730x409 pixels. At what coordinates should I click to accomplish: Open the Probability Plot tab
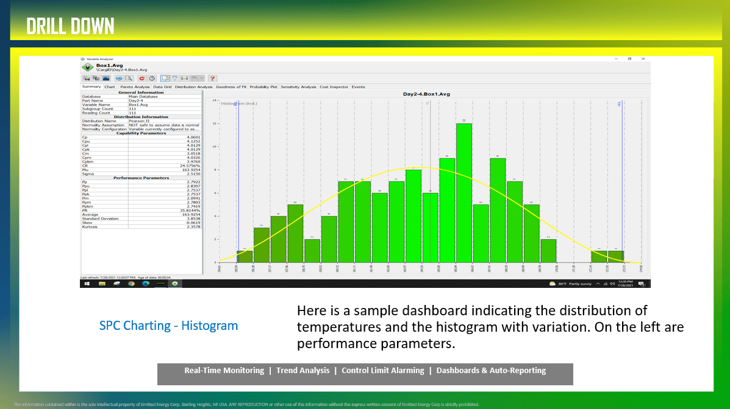(263, 87)
